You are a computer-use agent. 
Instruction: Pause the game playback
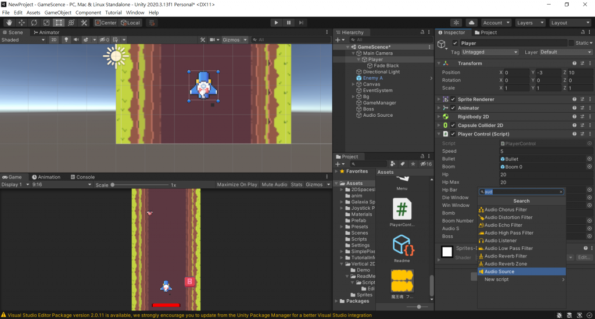pos(289,23)
